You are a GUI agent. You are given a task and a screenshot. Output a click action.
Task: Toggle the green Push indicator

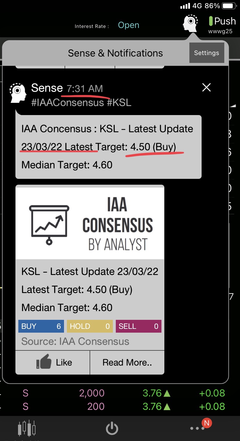[x=211, y=21]
